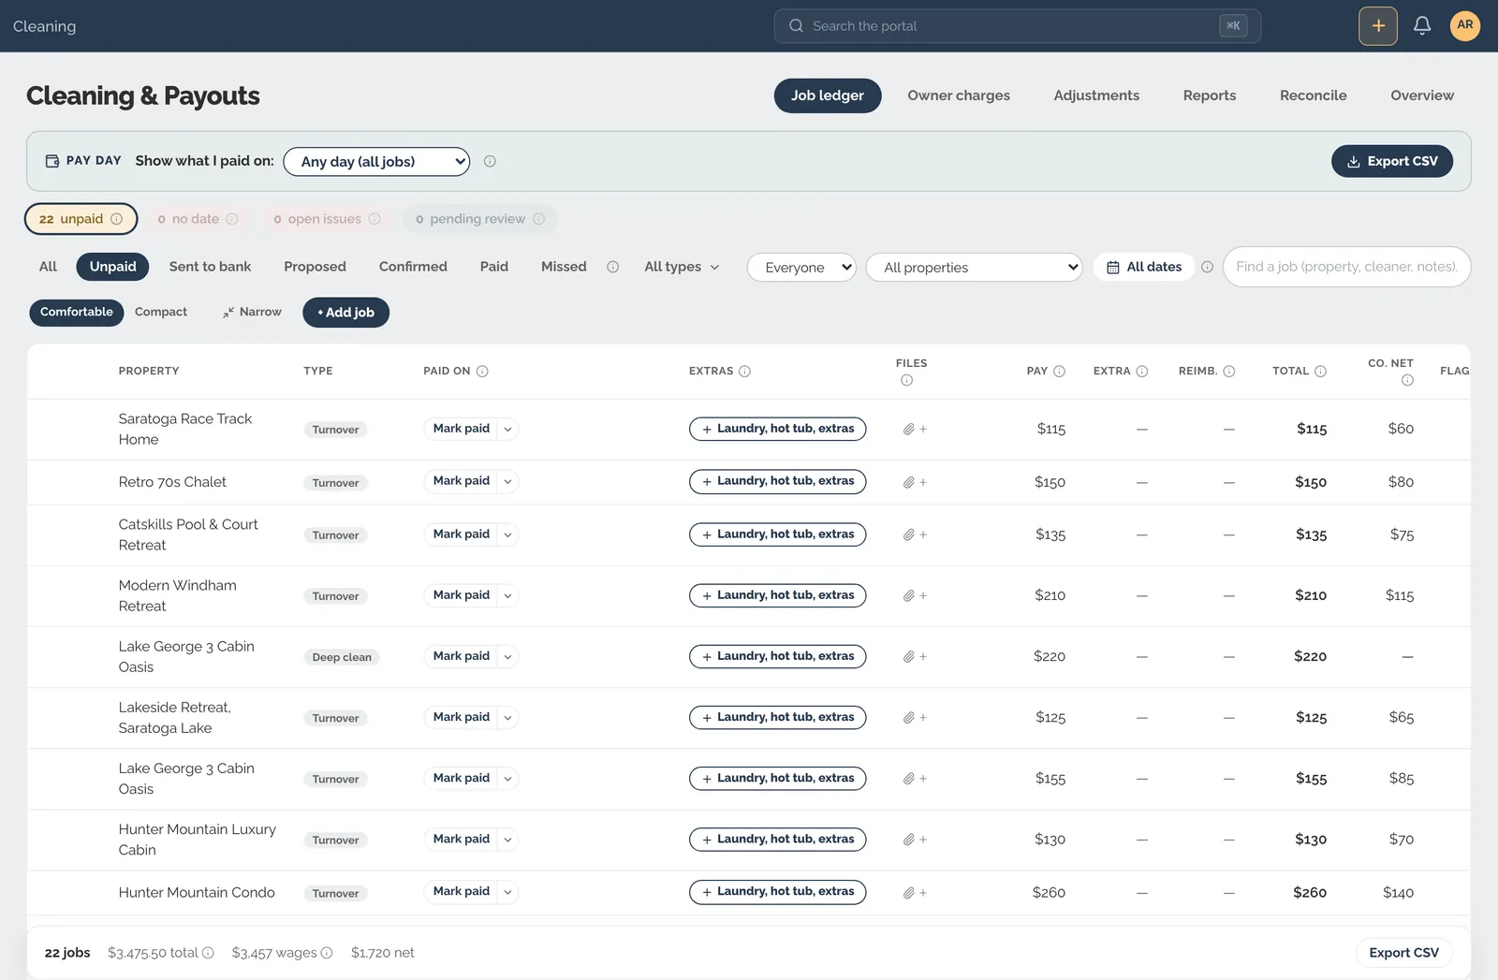This screenshot has height=980, width=1498.
Task: Click the Find a job search field
Action: coord(1346,267)
